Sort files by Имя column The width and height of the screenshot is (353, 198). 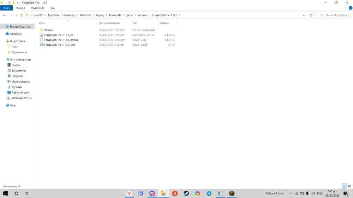click(42, 23)
